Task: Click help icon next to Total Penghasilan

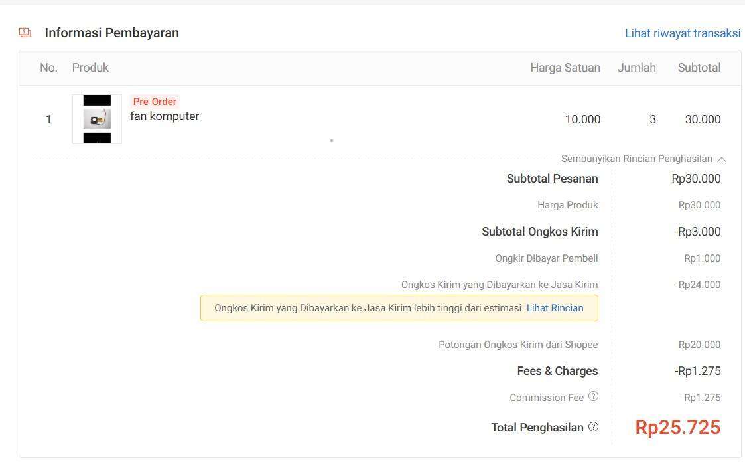Action: click(x=594, y=427)
